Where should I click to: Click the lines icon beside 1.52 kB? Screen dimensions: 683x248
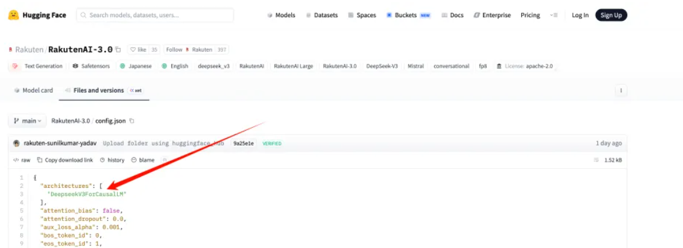(x=597, y=160)
